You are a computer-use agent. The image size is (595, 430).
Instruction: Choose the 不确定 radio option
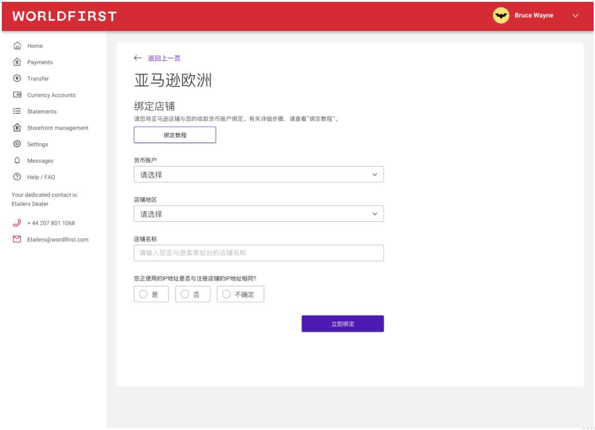click(227, 294)
